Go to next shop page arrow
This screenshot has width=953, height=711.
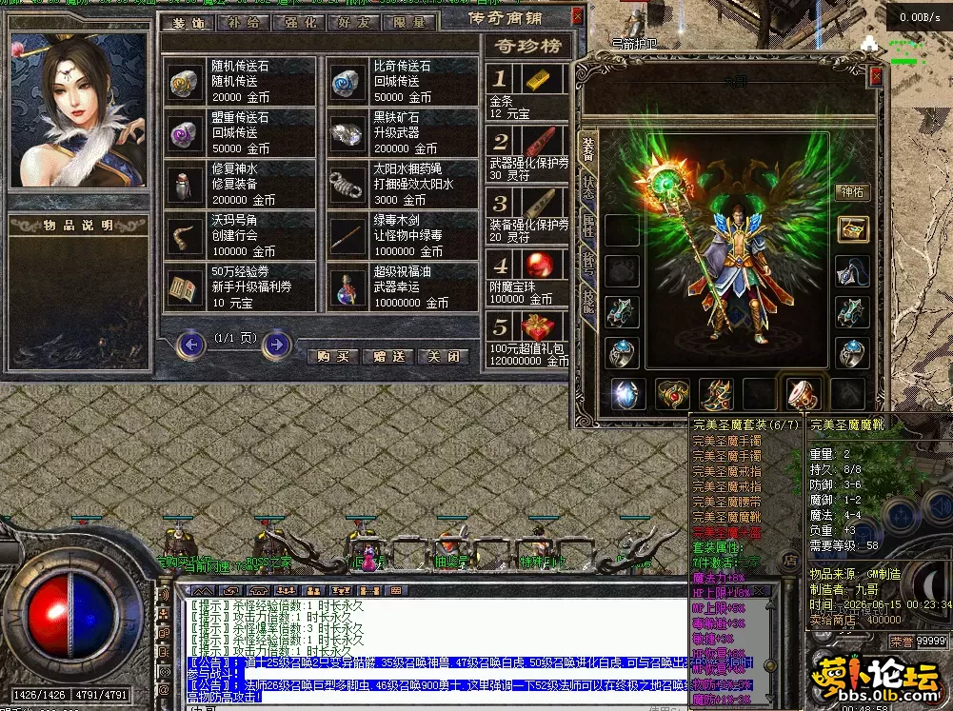[277, 346]
